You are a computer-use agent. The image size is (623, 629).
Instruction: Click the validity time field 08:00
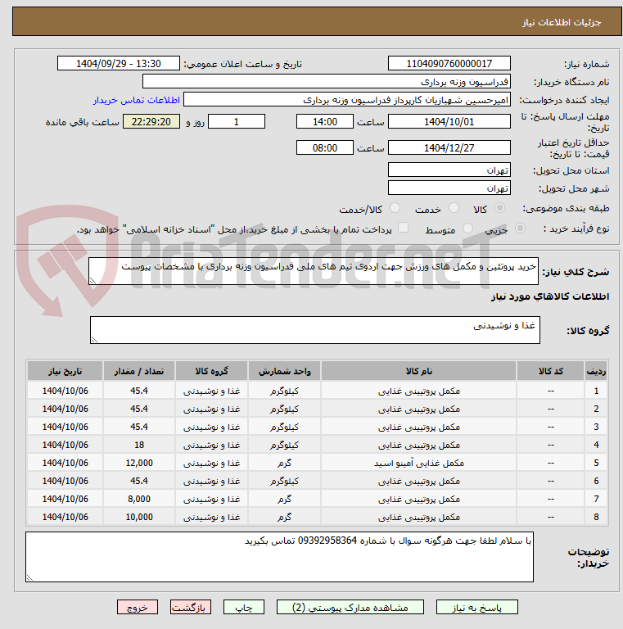[x=325, y=147]
